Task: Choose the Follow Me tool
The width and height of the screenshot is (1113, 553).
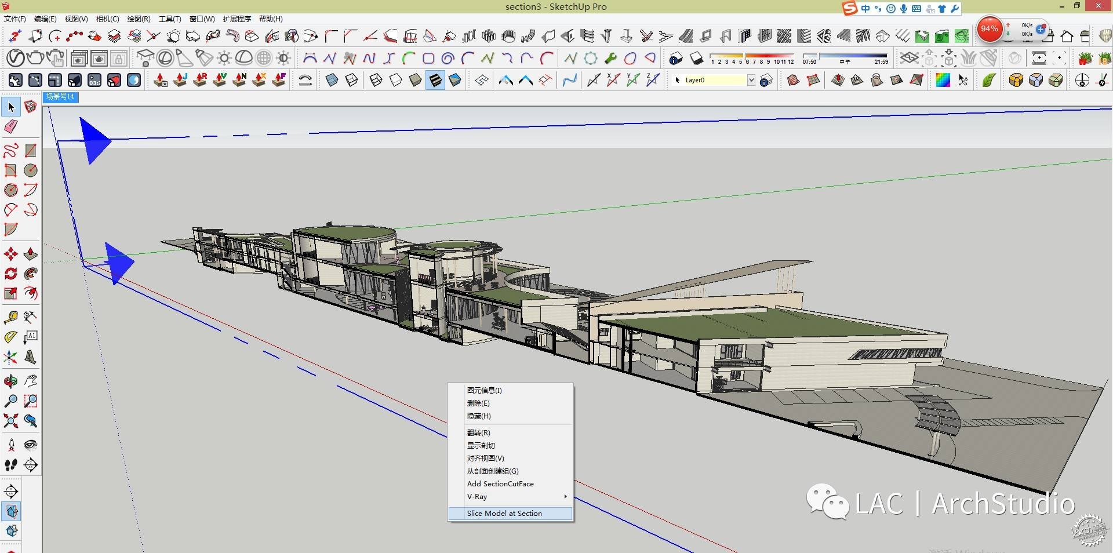Action: pyautogui.click(x=31, y=274)
